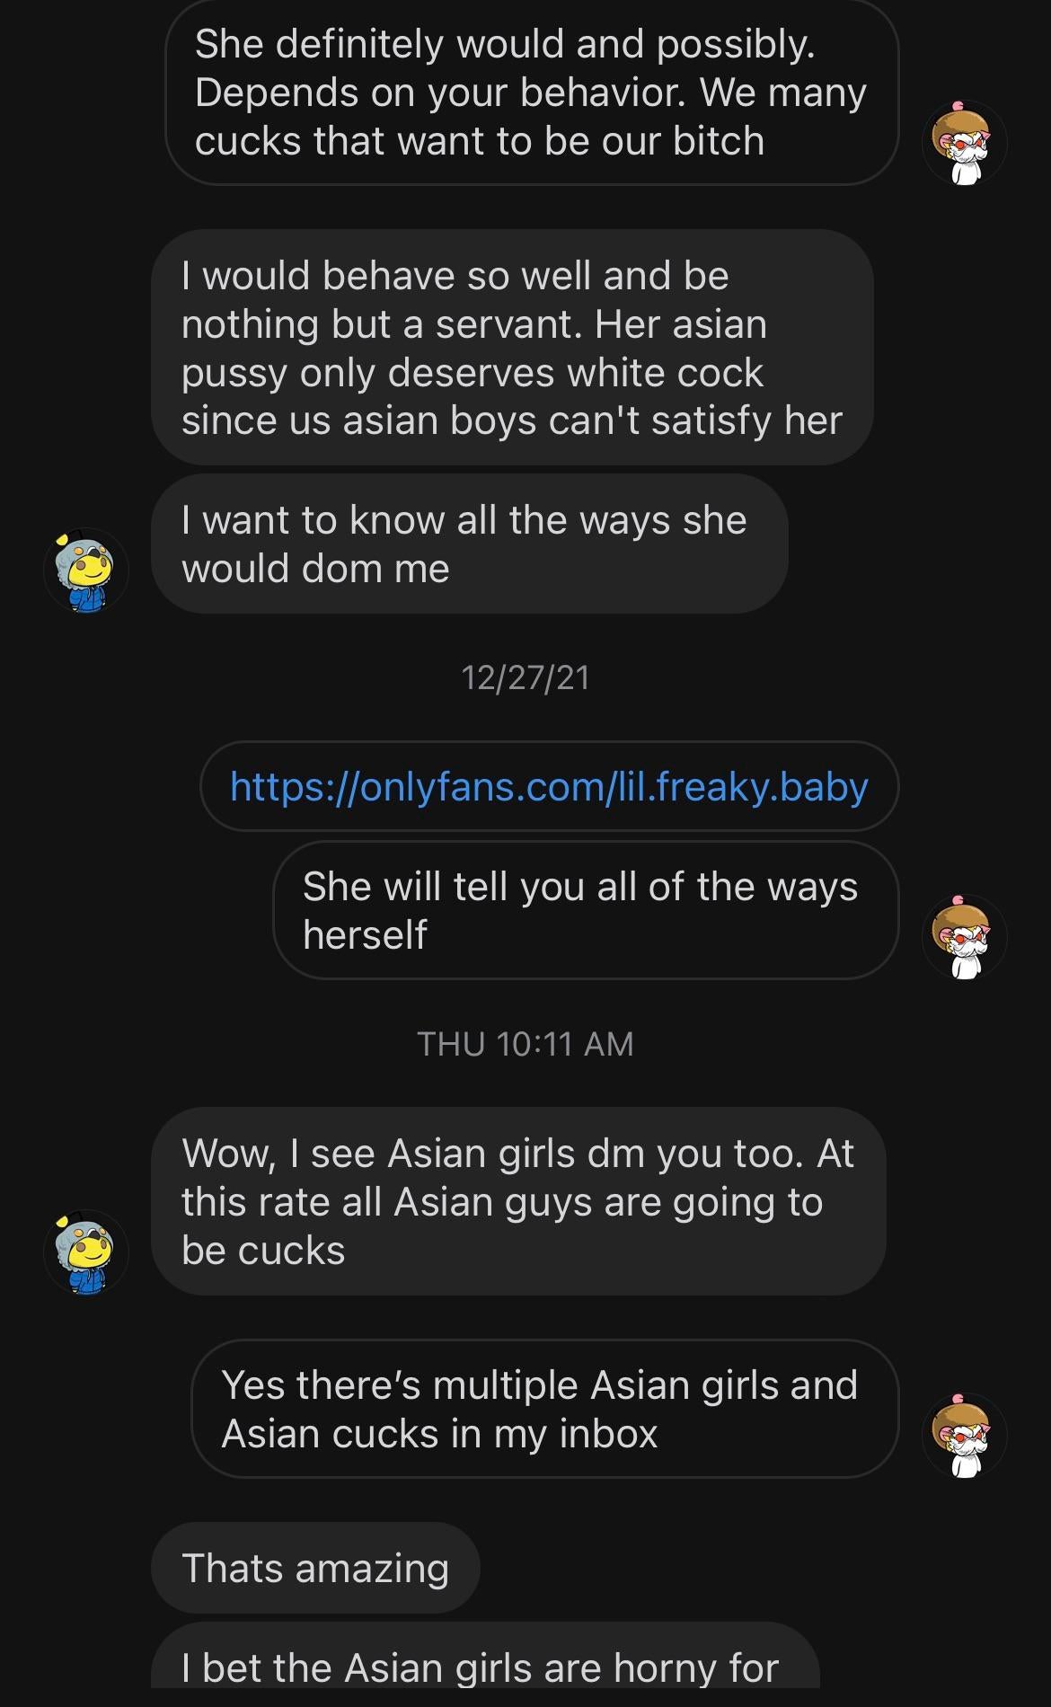Viewport: 1051px width, 1707px height.
Task: Select the 'I would behave so well' message bubble
Action: [x=512, y=347]
